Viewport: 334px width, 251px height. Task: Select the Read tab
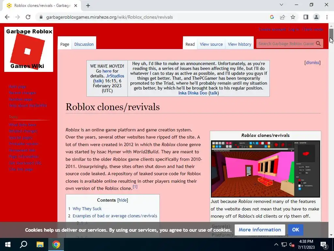(190, 44)
